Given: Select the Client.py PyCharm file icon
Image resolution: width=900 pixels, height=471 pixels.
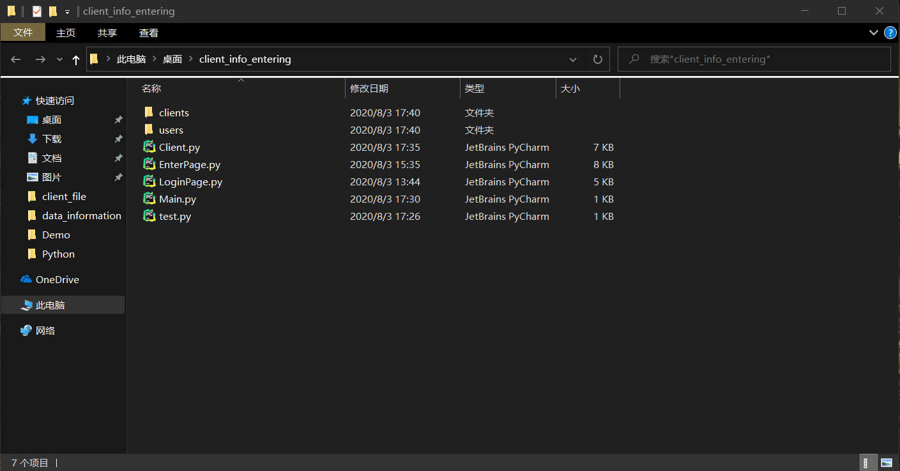Looking at the screenshot, I should coord(149,147).
